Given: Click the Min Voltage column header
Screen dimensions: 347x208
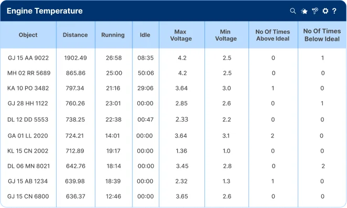Looking at the screenshot, I should (x=226, y=35).
